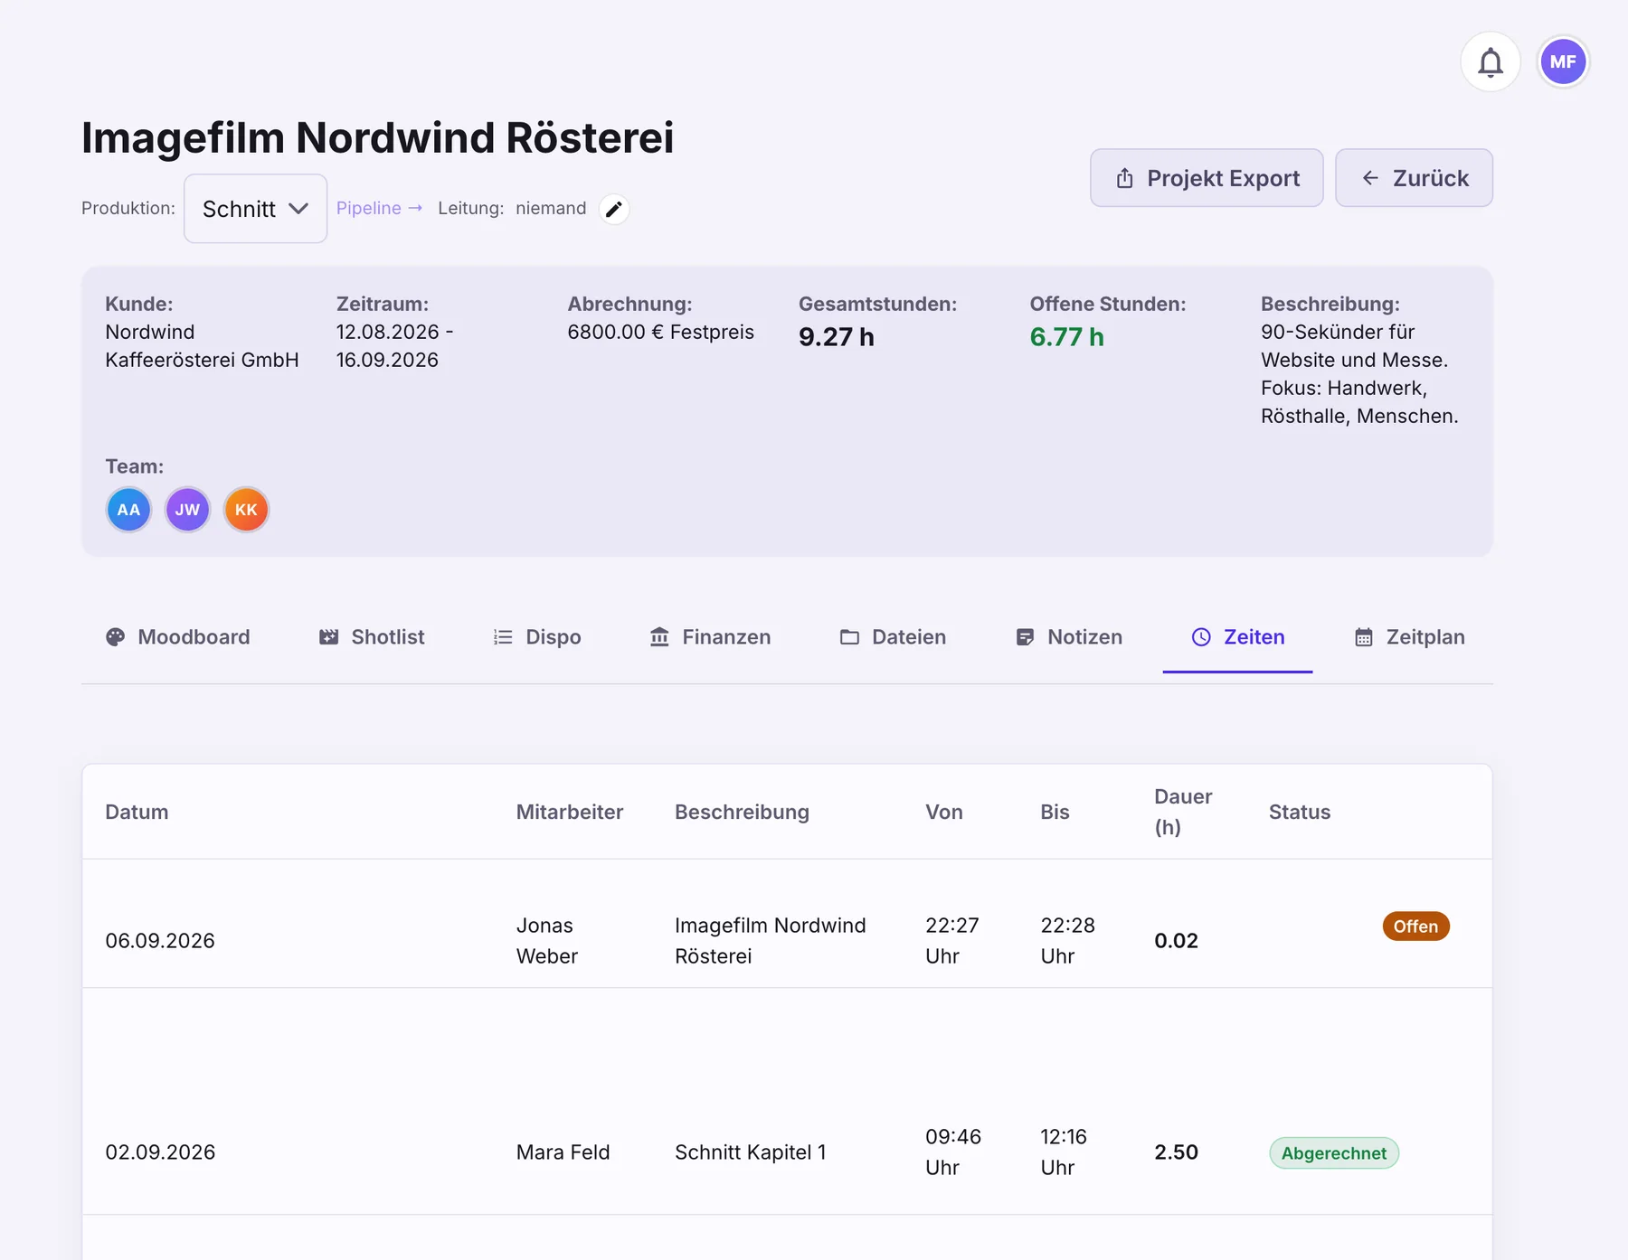Click the Mara Feld employee cell
This screenshot has width=1628, height=1260.
click(x=563, y=1152)
